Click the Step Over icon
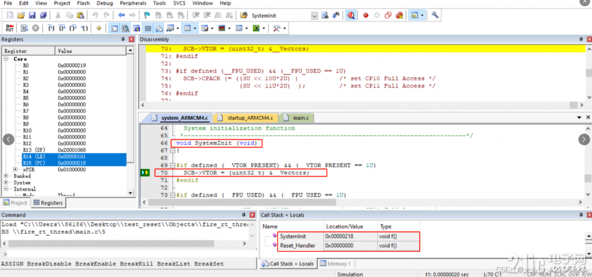This screenshot has width=592, height=277. point(63,28)
